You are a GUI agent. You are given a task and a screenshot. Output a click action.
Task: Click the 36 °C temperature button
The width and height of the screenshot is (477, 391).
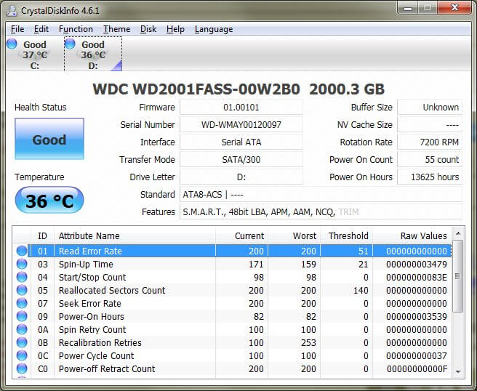point(49,201)
